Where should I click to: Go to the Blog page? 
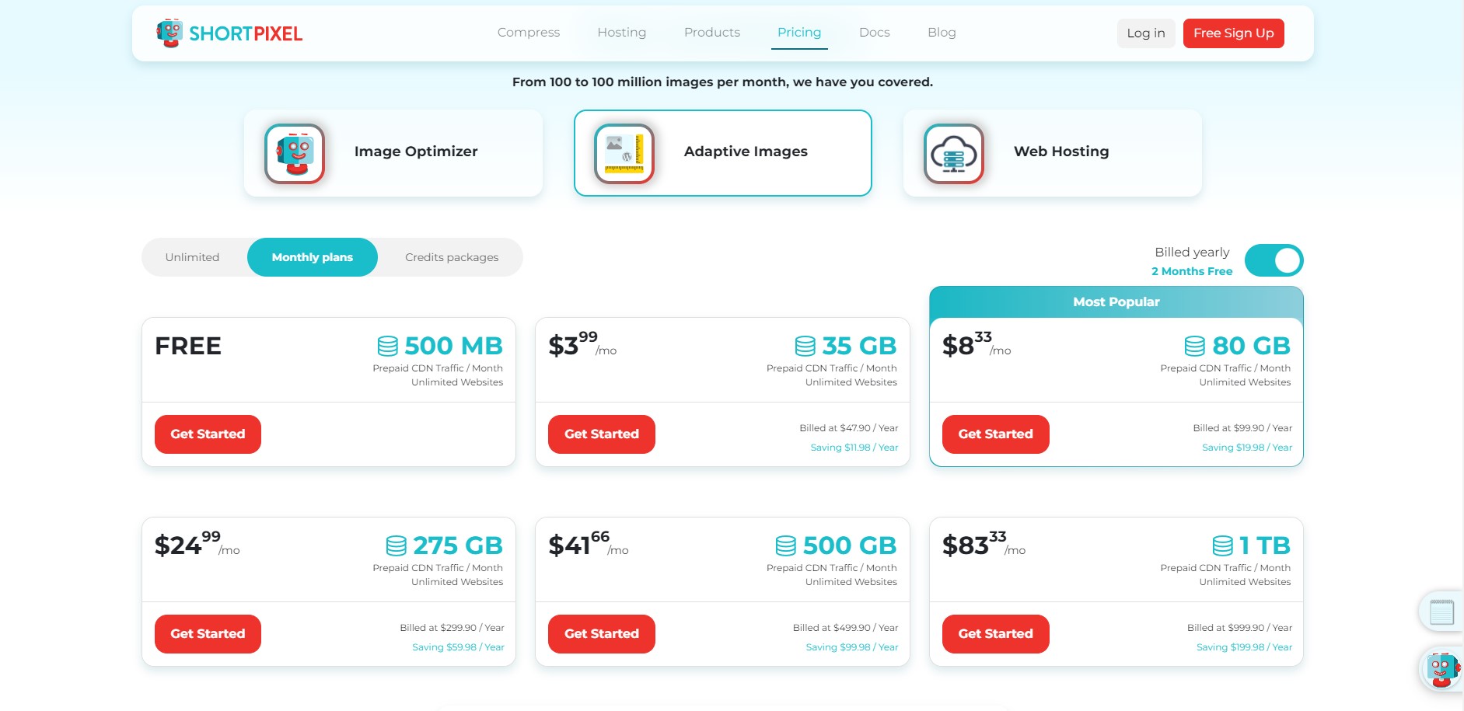pyautogui.click(x=942, y=33)
